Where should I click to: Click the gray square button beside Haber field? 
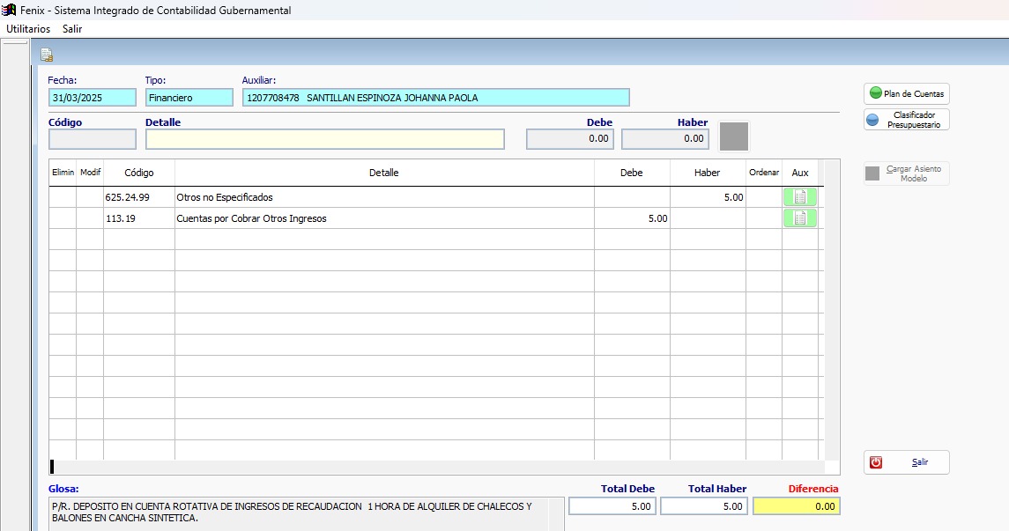tap(734, 136)
